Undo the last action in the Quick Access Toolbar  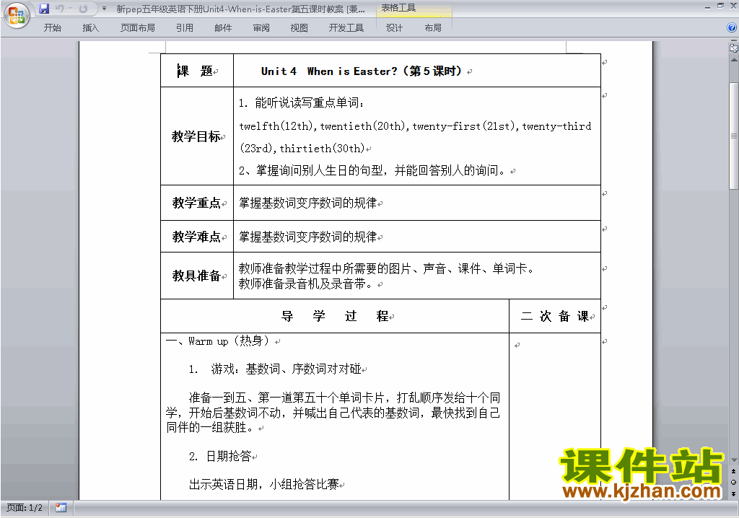point(59,9)
